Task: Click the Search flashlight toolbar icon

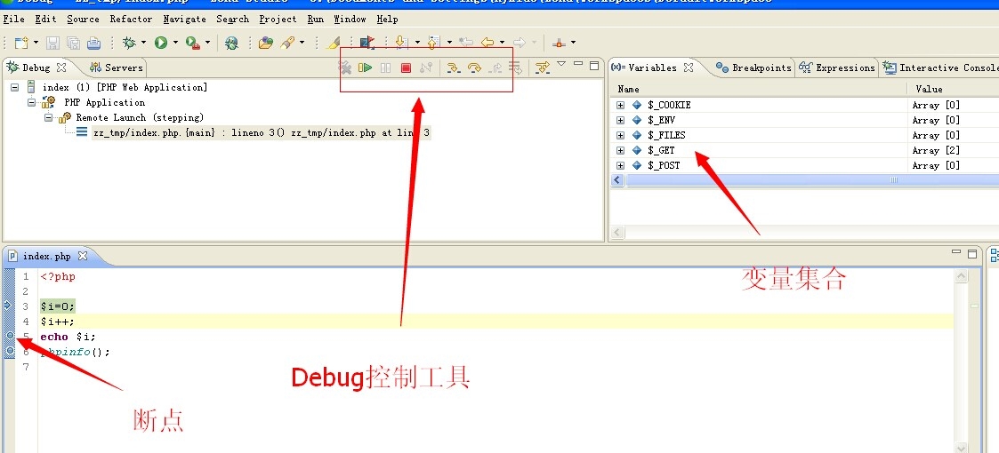Action: click(x=287, y=43)
